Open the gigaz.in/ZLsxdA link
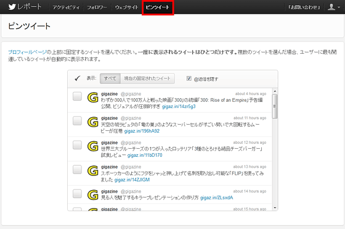The height and width of the screenshot is (229, 345). 216,198
